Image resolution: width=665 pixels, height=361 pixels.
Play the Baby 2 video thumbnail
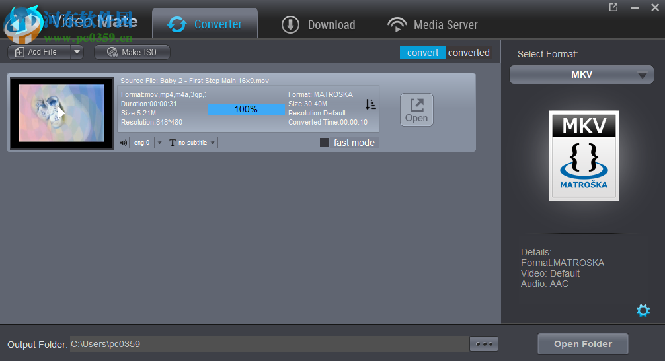coord(61,113)
